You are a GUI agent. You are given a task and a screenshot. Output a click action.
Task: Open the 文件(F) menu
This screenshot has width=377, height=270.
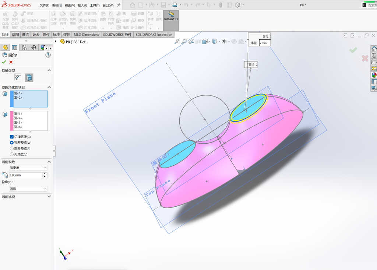(x=45, y=5)
